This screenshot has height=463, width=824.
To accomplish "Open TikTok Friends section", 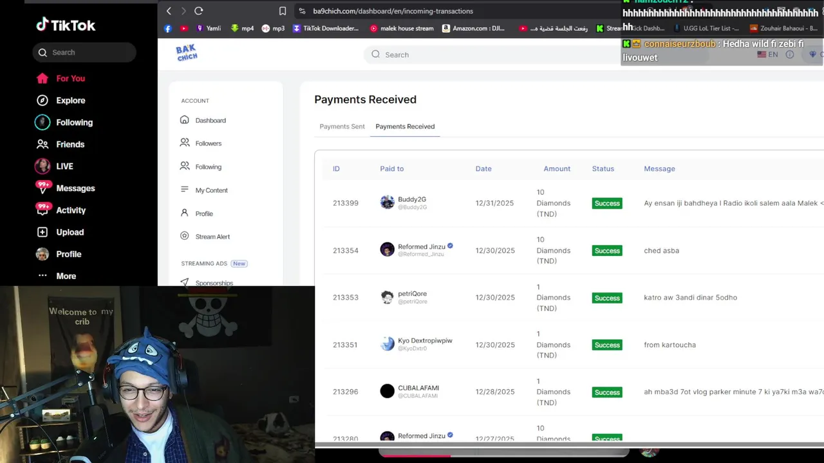I will [61, 144].
